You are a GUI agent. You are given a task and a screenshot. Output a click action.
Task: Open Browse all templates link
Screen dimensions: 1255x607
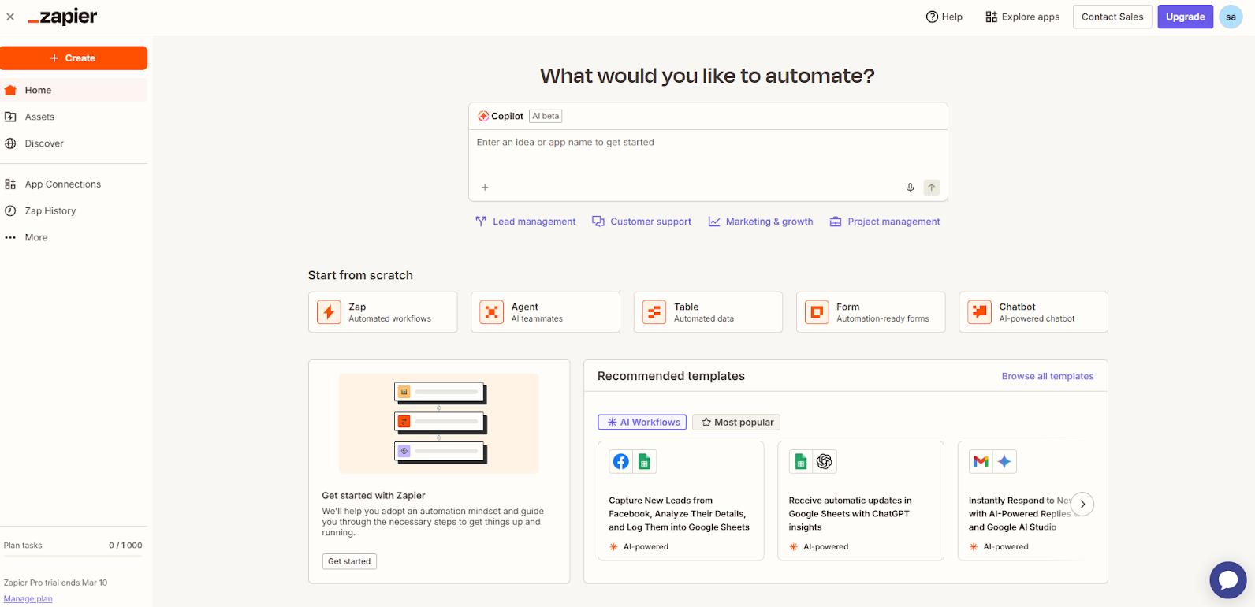(1048, 376)
